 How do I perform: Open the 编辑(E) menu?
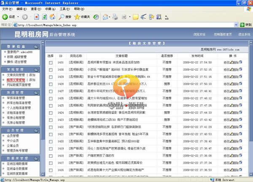(22, 9)
